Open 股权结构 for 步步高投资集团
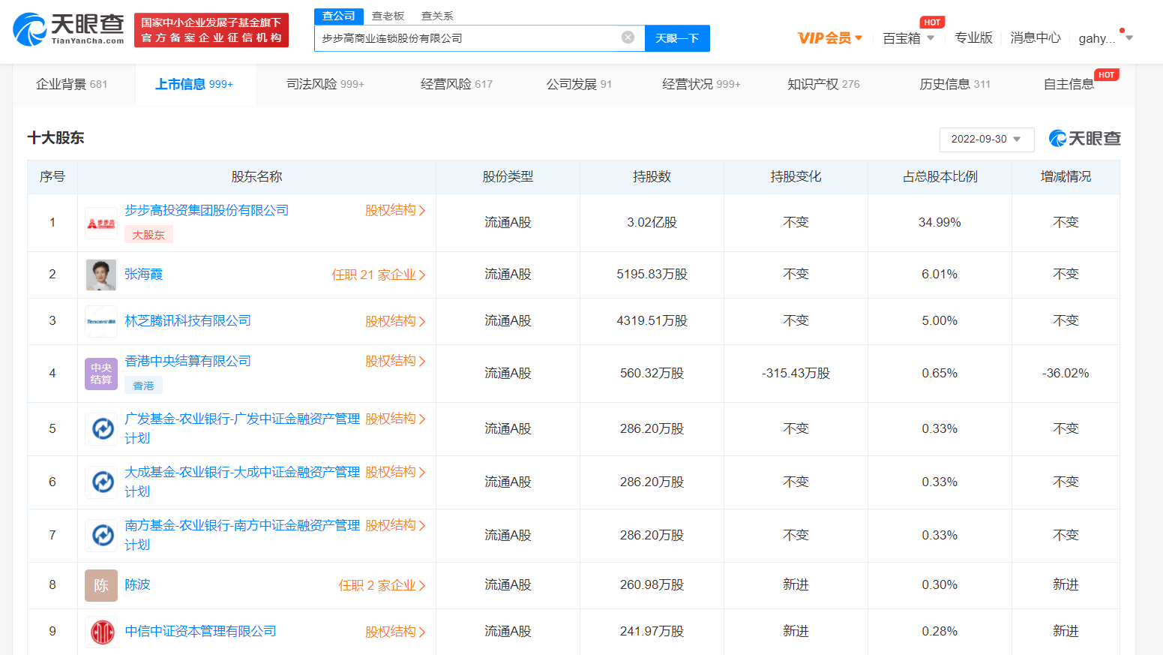The image size is (1163, 655). click(395, 210)
